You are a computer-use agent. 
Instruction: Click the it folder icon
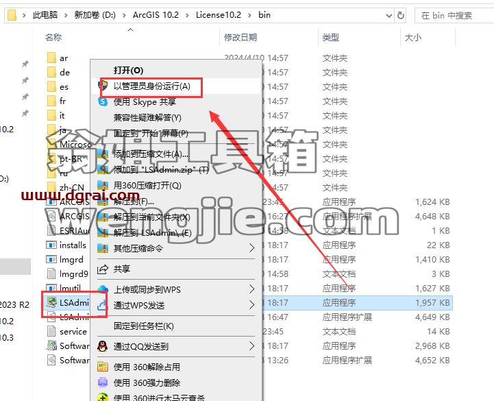51,116
